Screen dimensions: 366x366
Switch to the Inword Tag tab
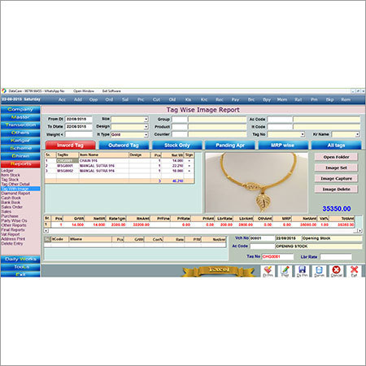pyautogui.click(x=70, y=146)
